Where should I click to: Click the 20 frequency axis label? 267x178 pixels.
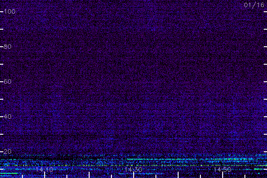click(7, 151)
